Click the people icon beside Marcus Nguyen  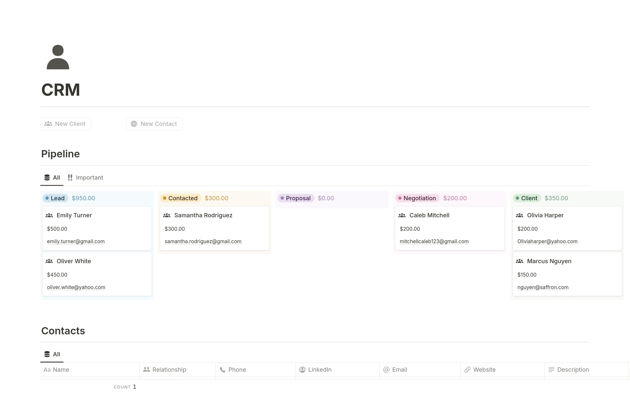click(x=519, y=261)
